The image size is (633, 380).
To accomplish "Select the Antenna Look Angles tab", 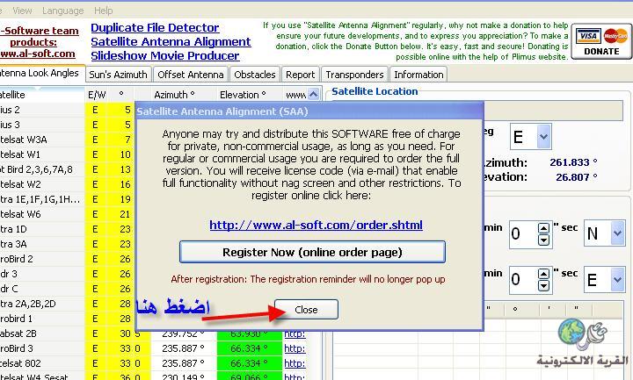I will pos(40,74).
